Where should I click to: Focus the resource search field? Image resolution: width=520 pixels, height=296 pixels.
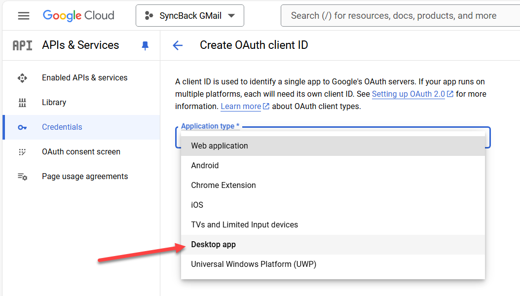tap(400, 16)
